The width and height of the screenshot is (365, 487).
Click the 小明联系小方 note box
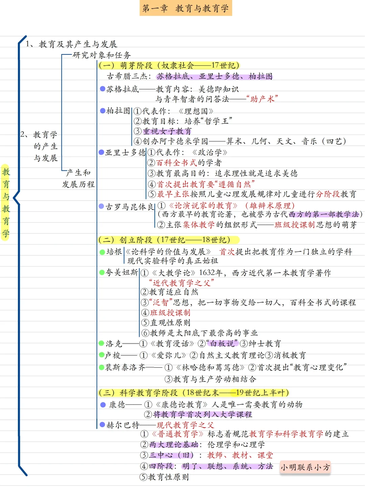305,466
